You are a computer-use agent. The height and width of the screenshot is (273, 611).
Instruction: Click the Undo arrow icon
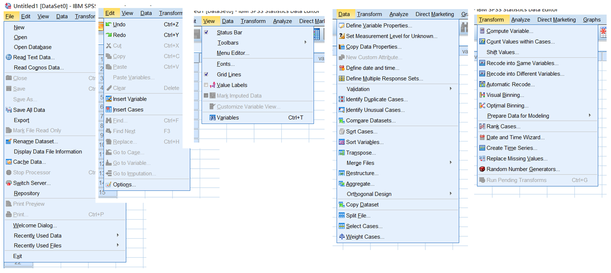coord(109,24)
